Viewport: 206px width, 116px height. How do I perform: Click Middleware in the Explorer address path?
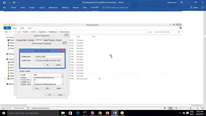tap(53, 32)
